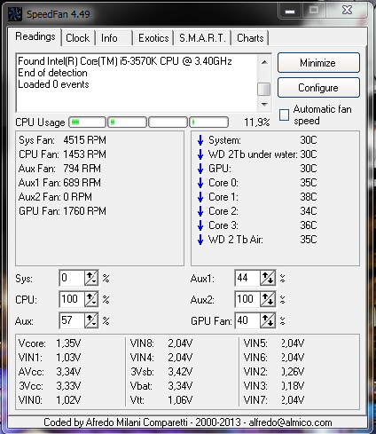376x434 pixels.
Task: Click the Aux speed value field showing 57
Action: pos(72,320)
